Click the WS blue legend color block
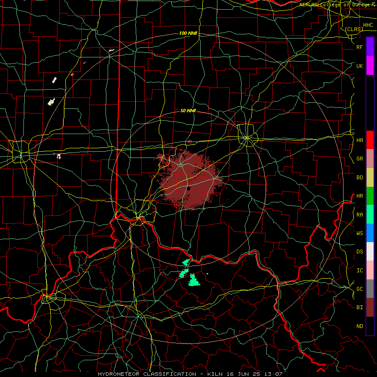The width and height of the screenshot is (377, 377). point(370,233)
